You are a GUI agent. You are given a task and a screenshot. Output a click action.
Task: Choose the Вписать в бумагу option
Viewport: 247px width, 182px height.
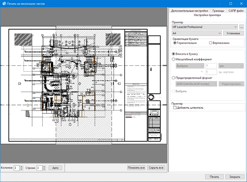[185, 54]
